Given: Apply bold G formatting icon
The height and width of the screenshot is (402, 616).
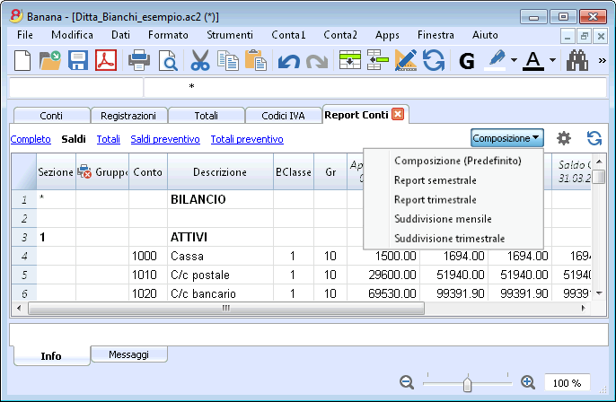Looking at the screenshot, I should coord(467,62).
